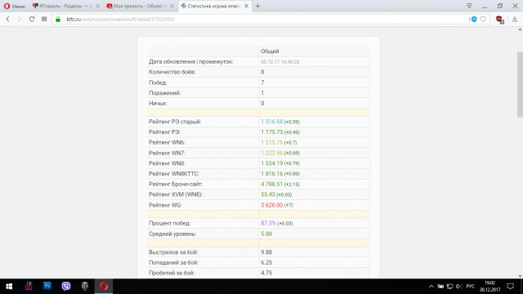The image size is (523, 294).
Task: Select the Статистика игрока tab
Action: tap(211, 6)
